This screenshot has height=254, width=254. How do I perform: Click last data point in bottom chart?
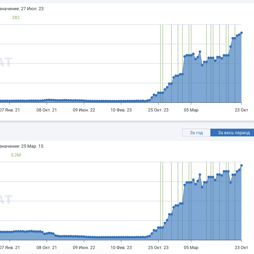tap(241, 165)
